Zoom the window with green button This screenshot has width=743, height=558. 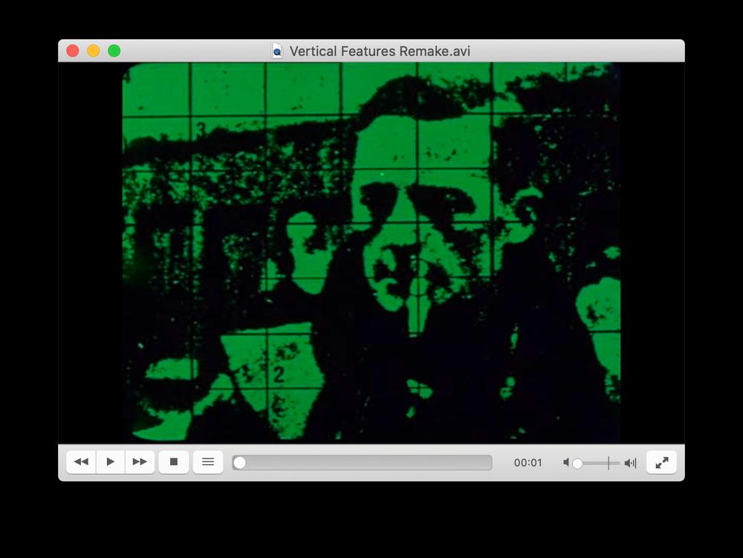114,51
